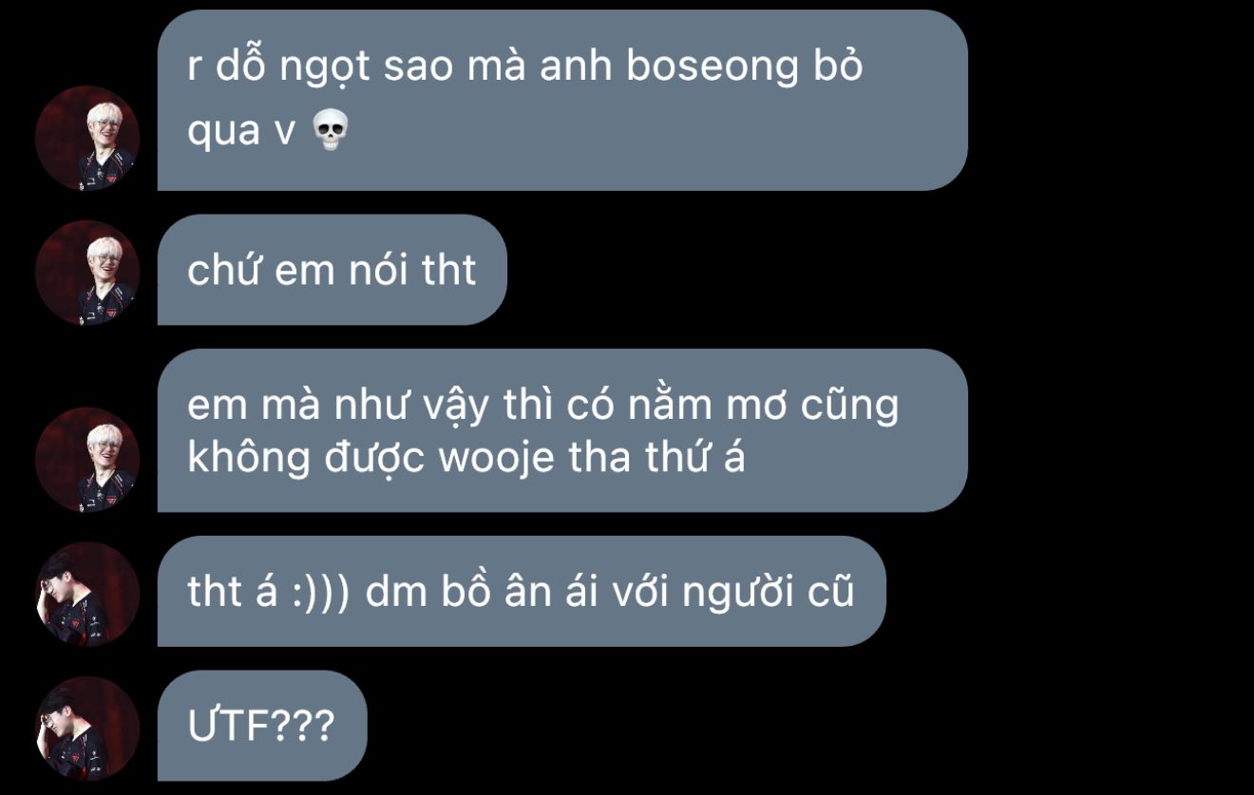Select the avatar beside the 'em mà như vậy' message

[87, 459]
